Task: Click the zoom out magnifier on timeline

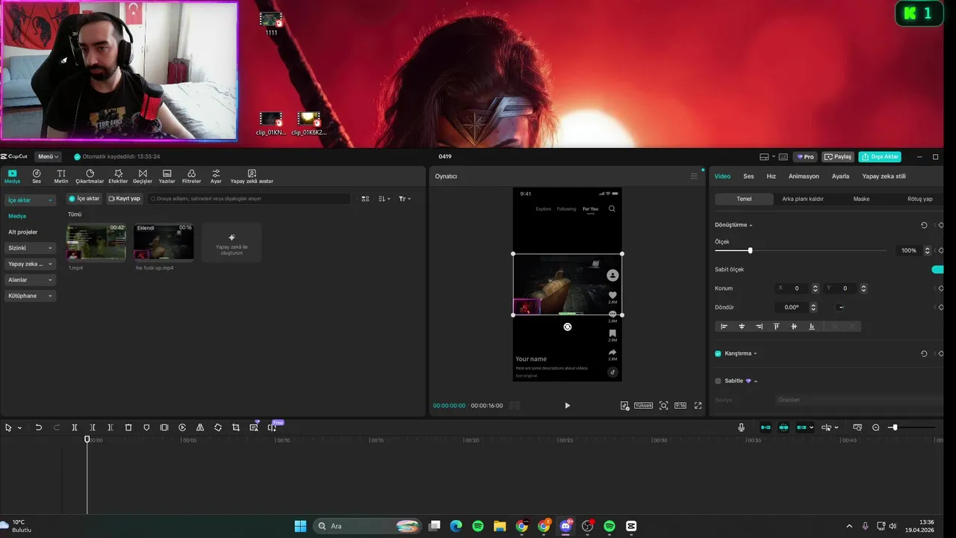Action: click(x=876, y=427)
